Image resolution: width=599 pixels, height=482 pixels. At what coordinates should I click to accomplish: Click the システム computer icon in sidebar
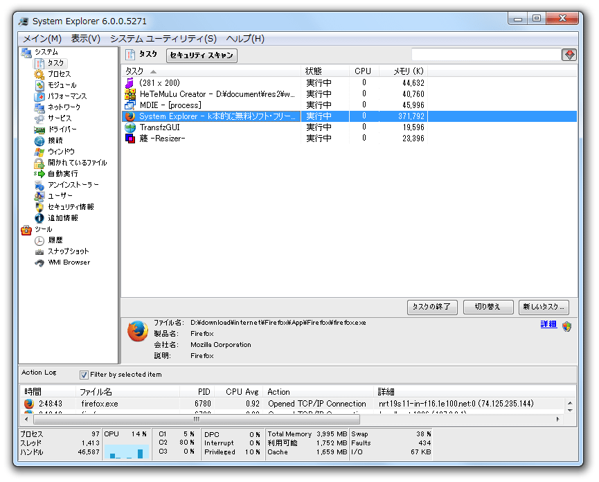coord(26,53)
